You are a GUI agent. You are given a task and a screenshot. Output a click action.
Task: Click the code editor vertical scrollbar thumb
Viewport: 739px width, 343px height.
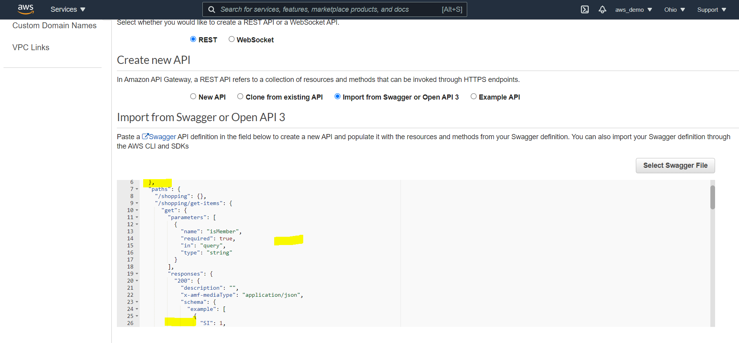713,197
